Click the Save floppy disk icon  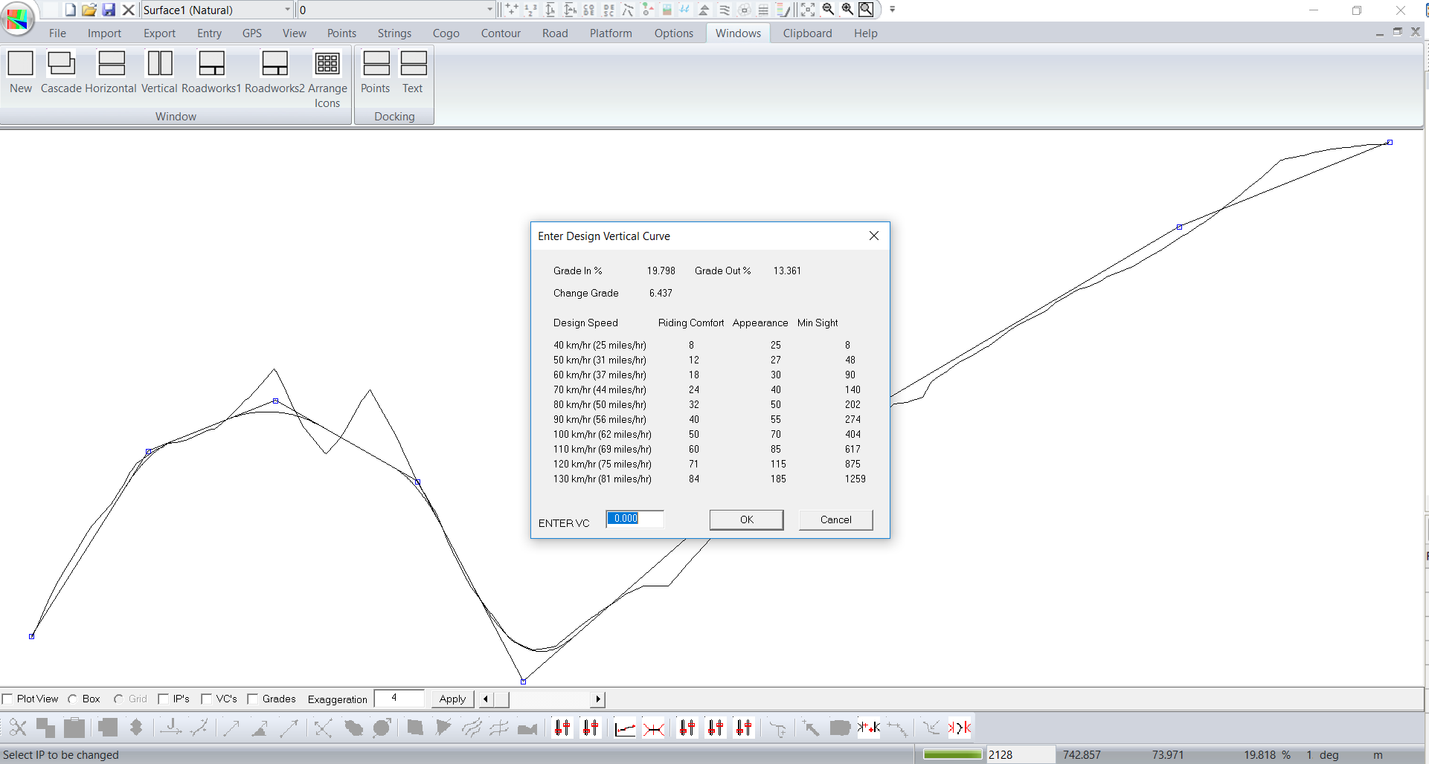pyautogui.click(x=109, y=10)
